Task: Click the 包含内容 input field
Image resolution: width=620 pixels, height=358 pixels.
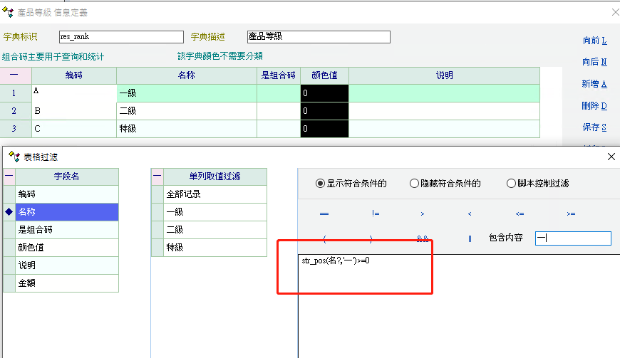Action: coord(573,238)
